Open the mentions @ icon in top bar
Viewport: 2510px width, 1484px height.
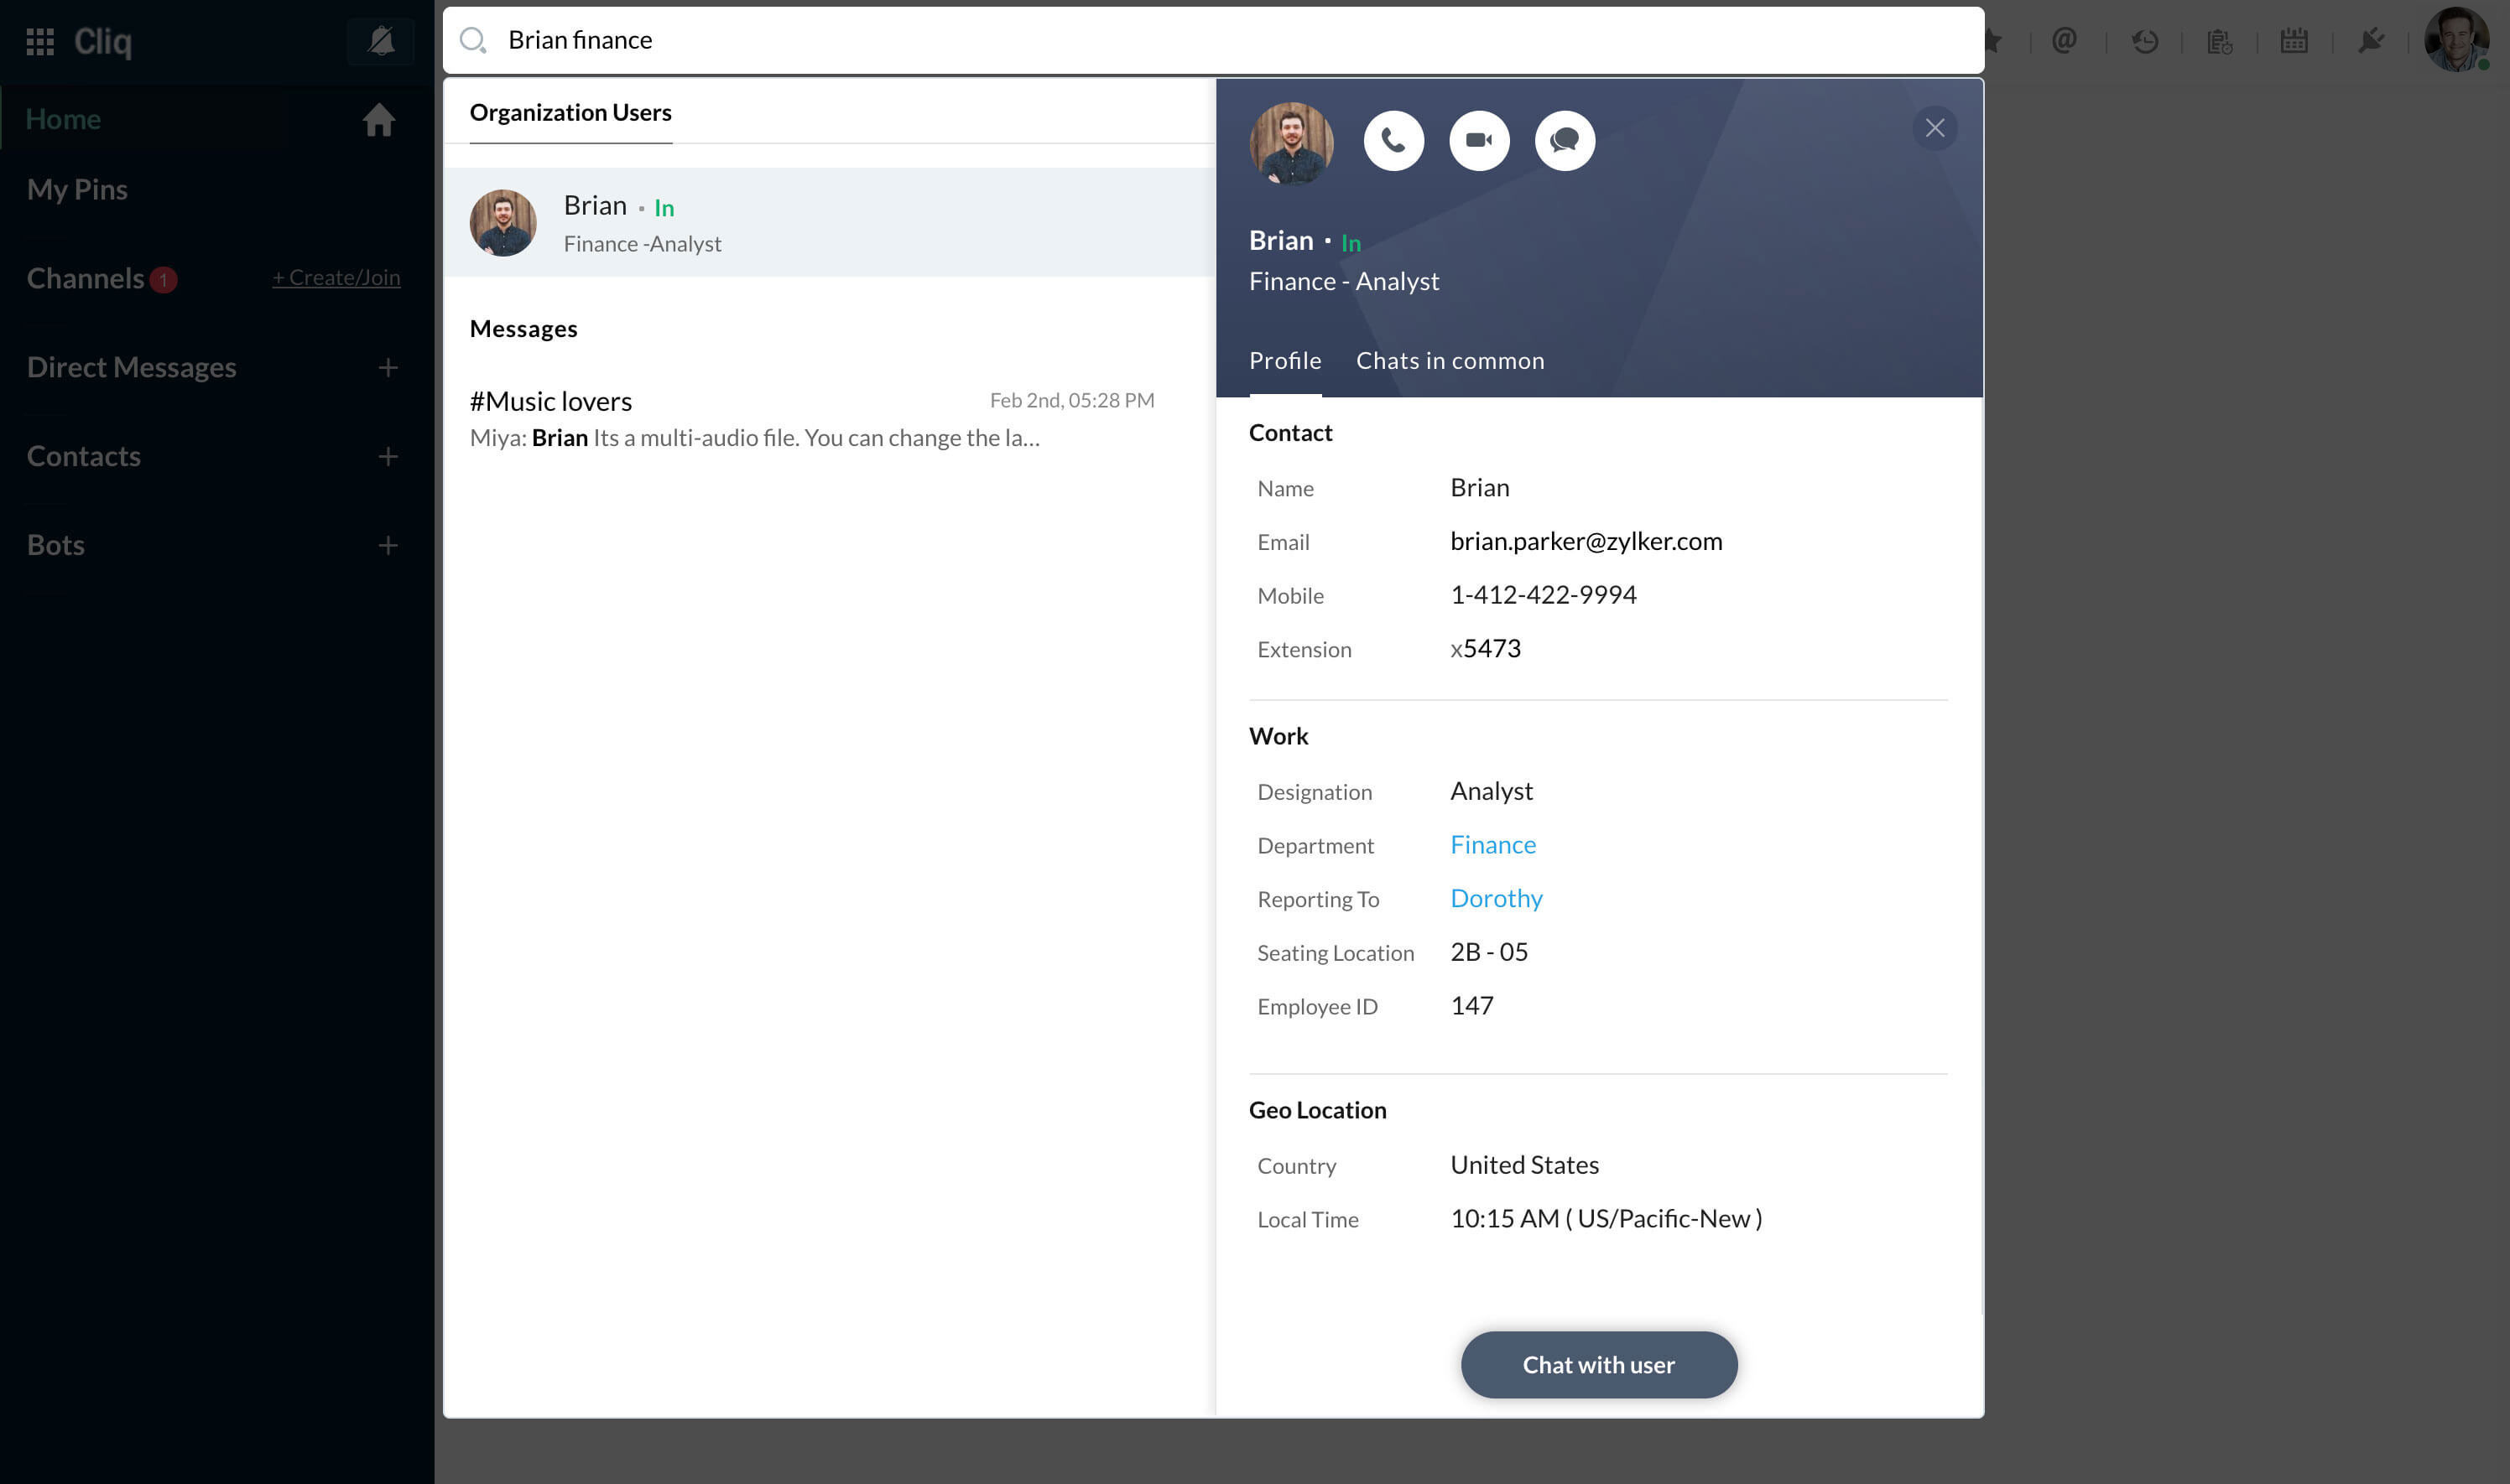coord(2064,40)
